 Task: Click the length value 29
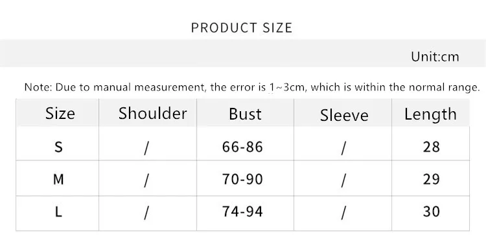pos(431,180)
